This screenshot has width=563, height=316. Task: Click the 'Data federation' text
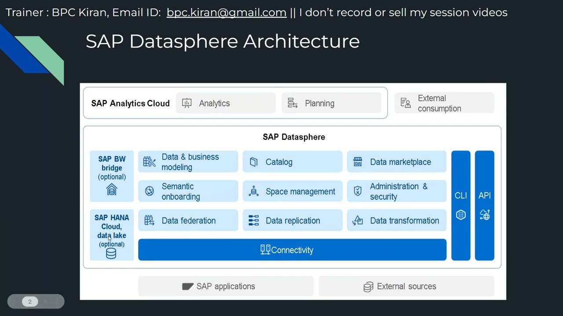click(x=189, y=220)
